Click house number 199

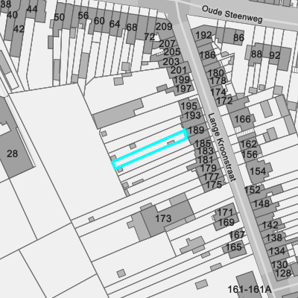point(181,80)
